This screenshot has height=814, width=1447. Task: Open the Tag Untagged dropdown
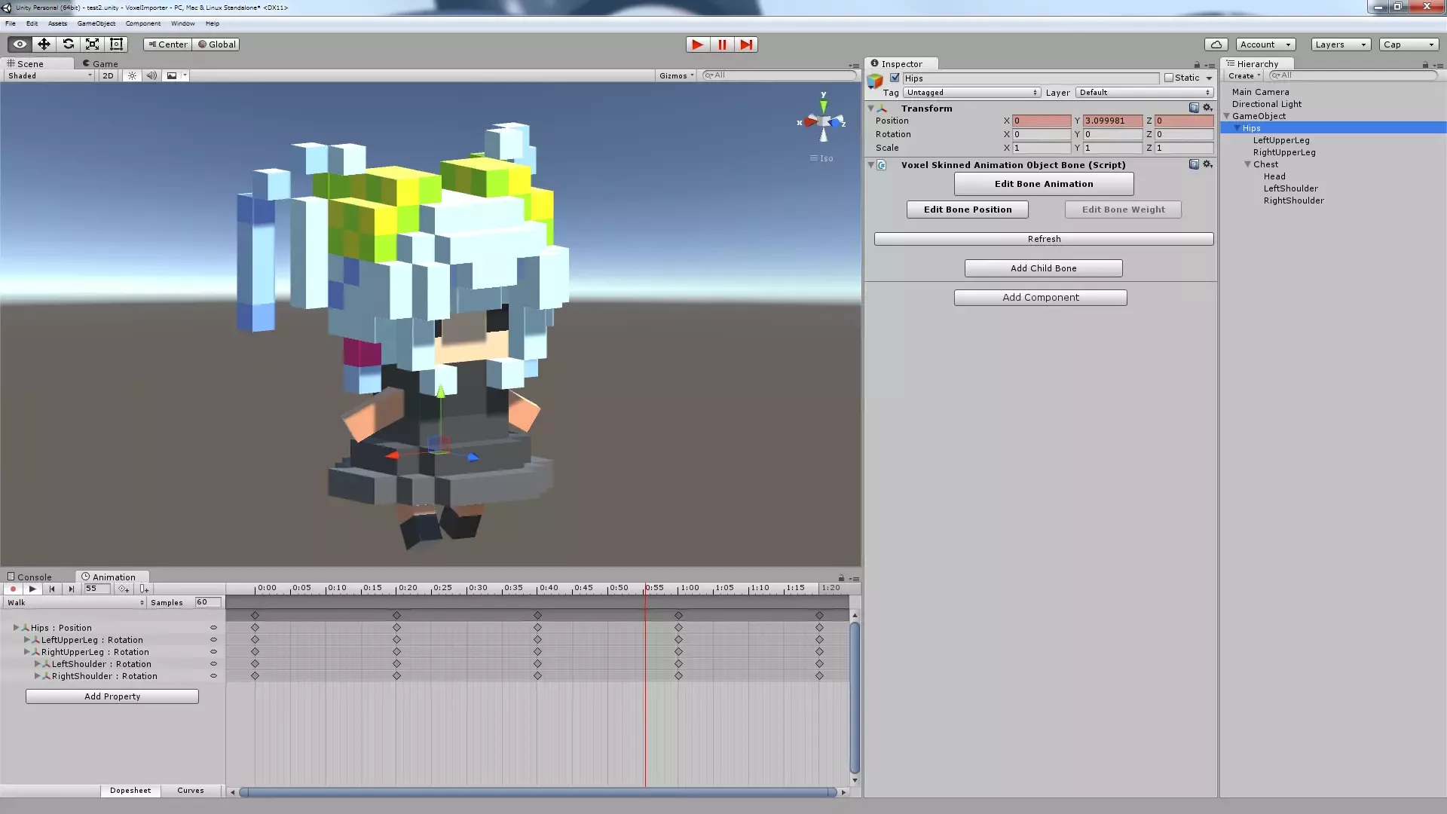pos(971,93)
